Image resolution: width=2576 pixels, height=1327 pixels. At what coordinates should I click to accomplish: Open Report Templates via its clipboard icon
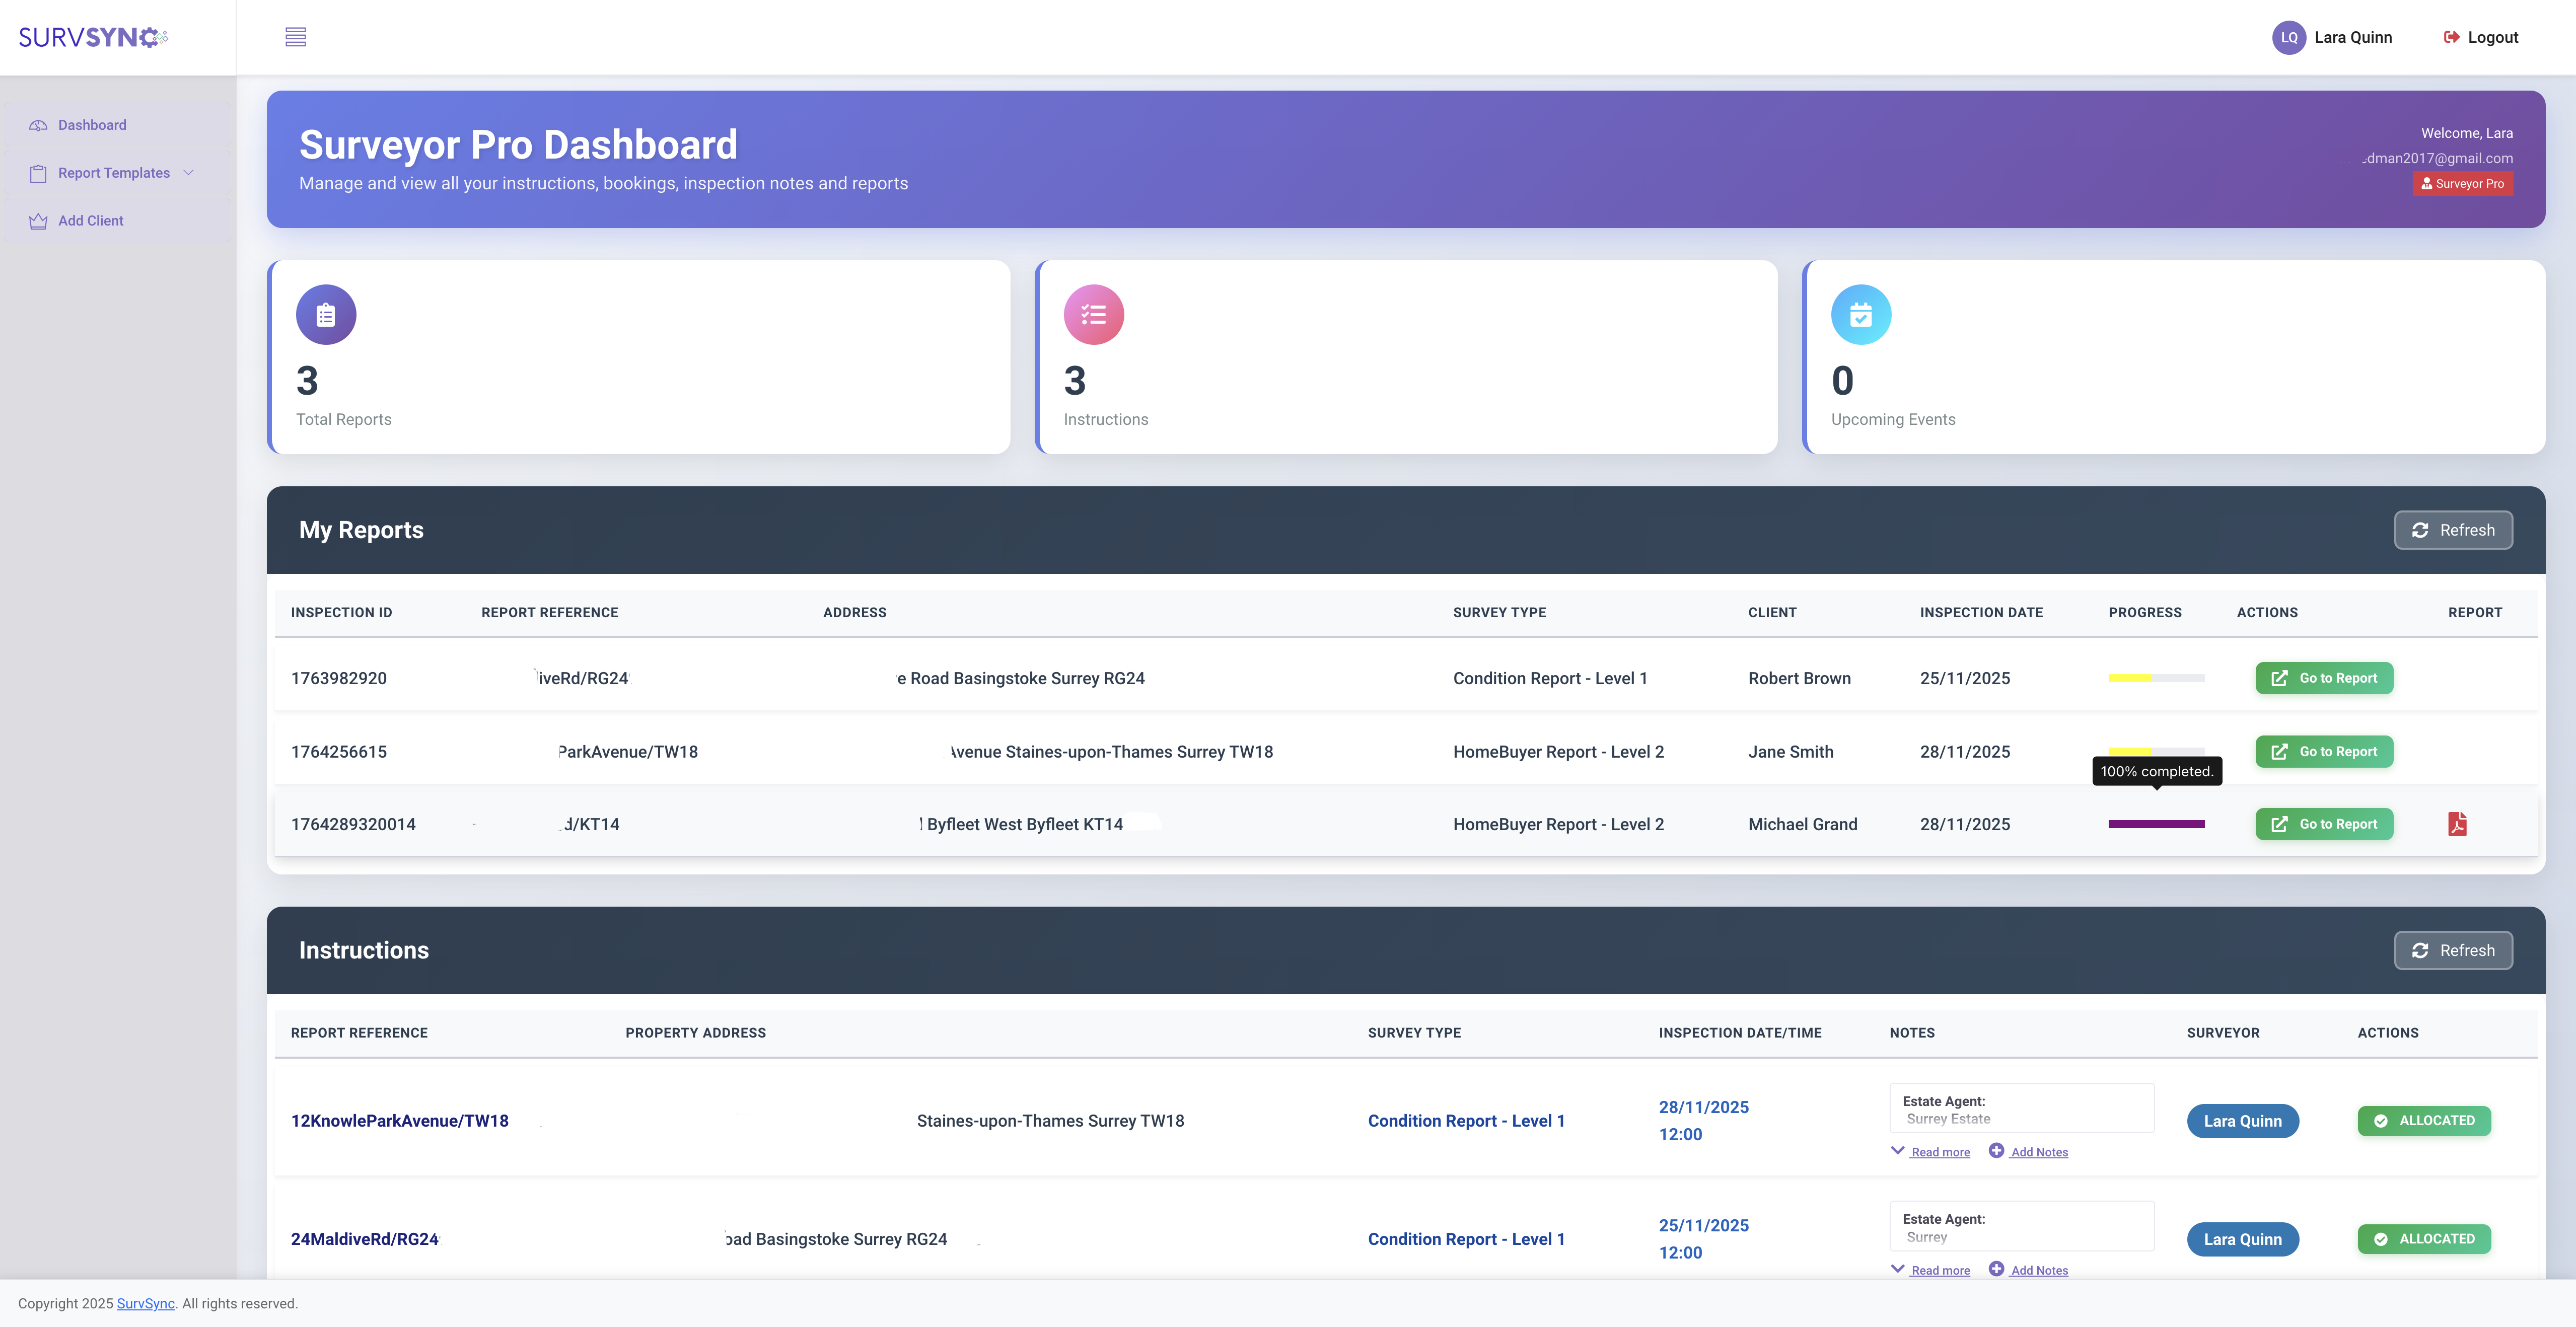pyautogui.click(x=38, y=172)
